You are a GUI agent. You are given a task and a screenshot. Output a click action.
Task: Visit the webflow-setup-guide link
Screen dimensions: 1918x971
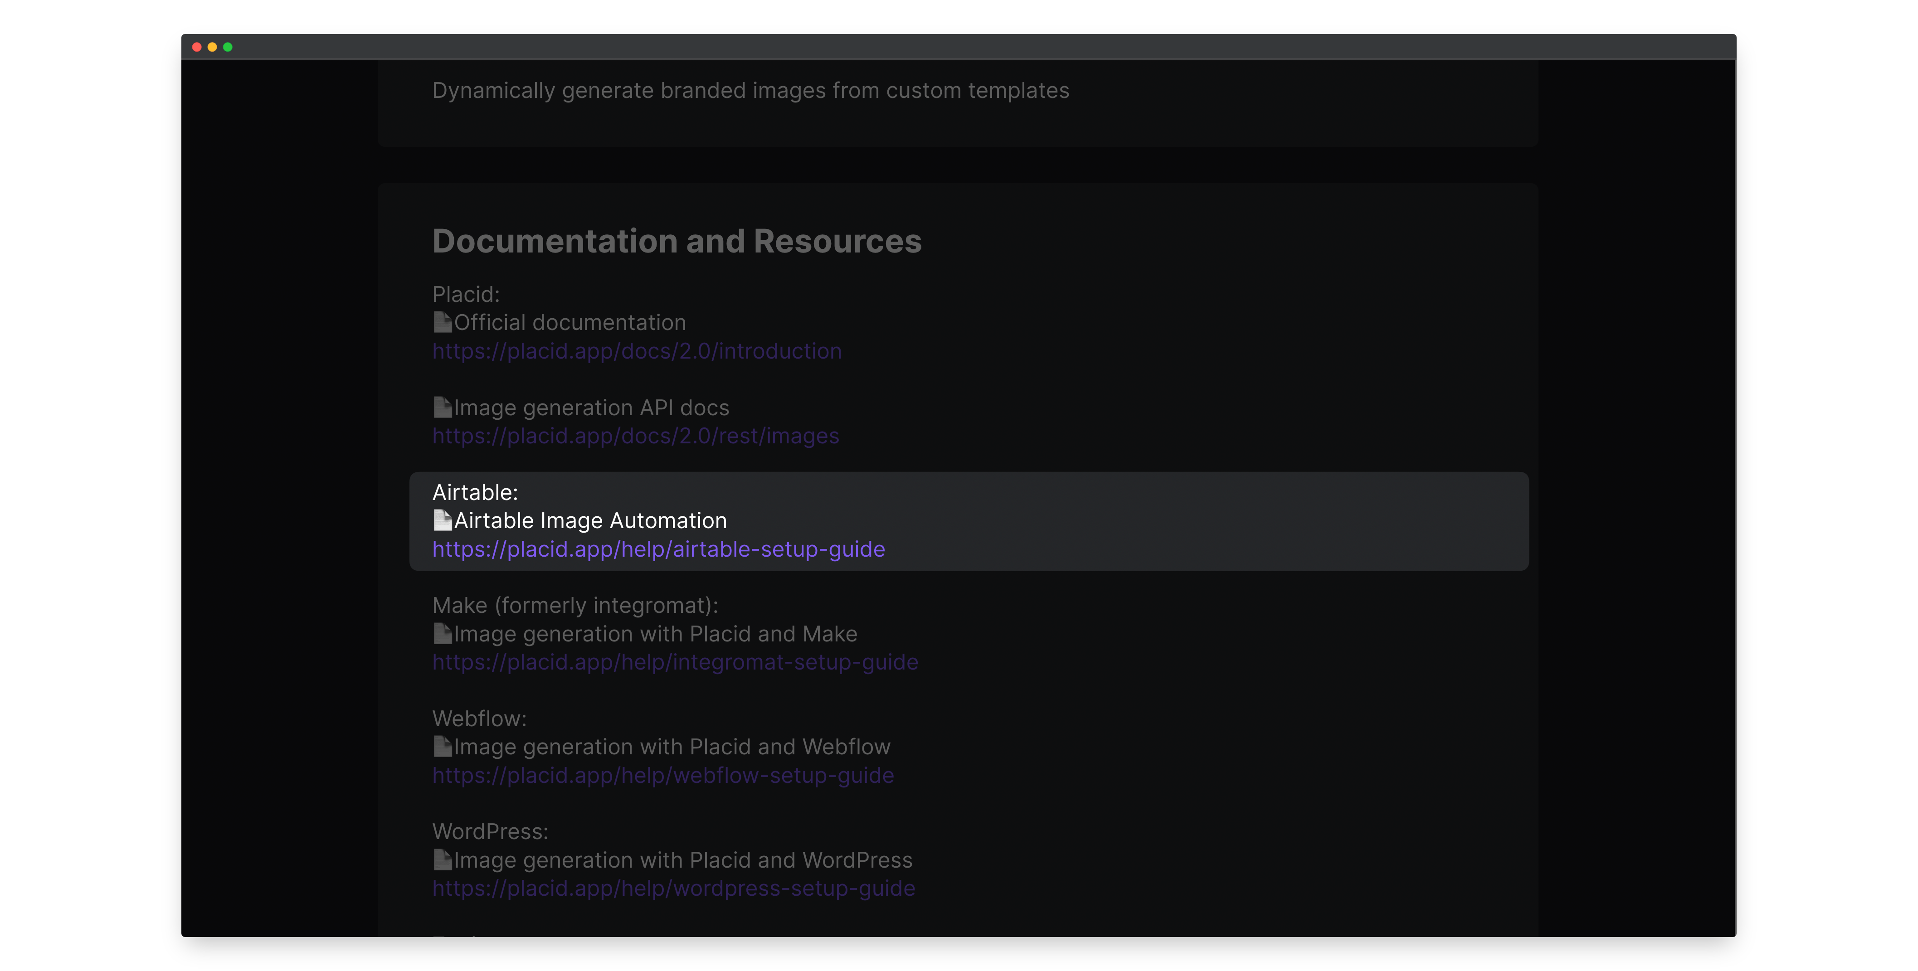[662, 775]
